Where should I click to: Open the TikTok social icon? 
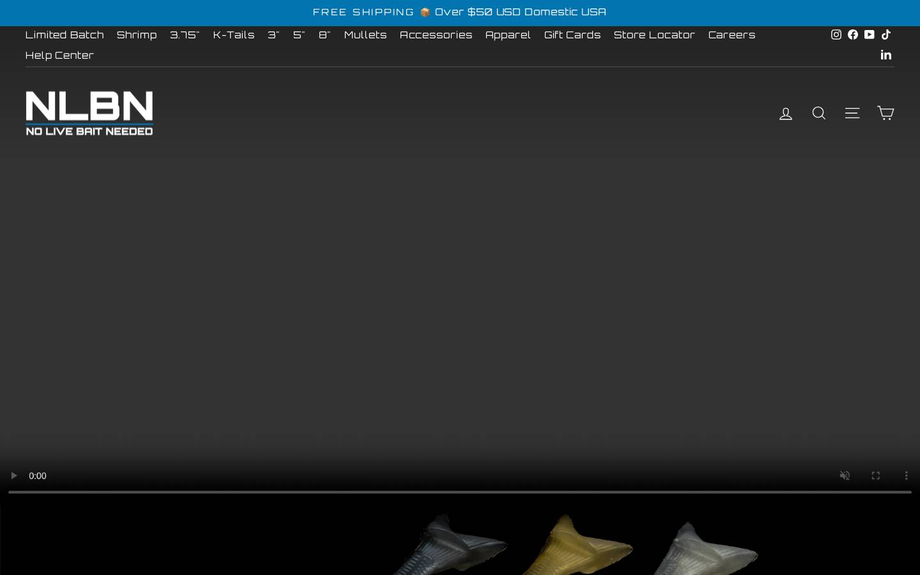[x=886, y=34]
